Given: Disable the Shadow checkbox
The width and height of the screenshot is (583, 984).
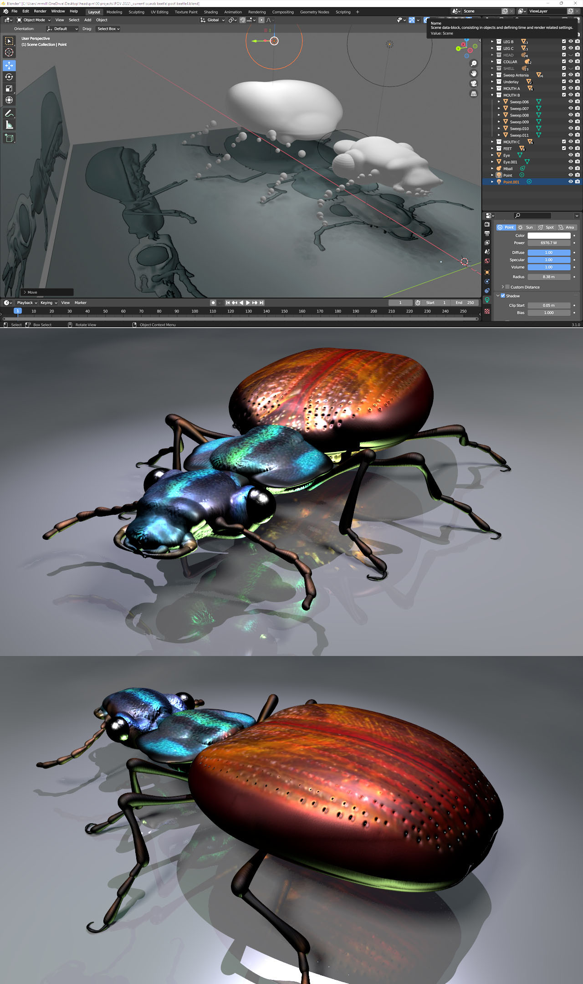Looking at the screenshot, I should [x=503, y=296].
